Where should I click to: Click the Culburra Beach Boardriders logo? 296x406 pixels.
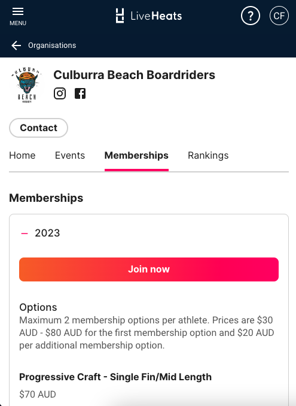pos(27,85)
